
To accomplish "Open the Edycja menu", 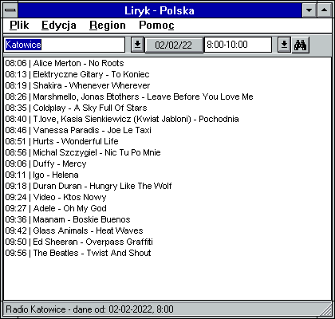I will 59,26.
